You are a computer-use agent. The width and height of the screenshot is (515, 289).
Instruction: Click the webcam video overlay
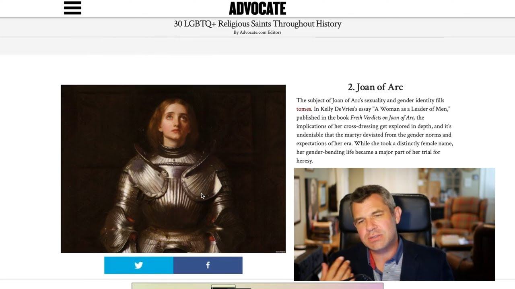tap(395, 224)
